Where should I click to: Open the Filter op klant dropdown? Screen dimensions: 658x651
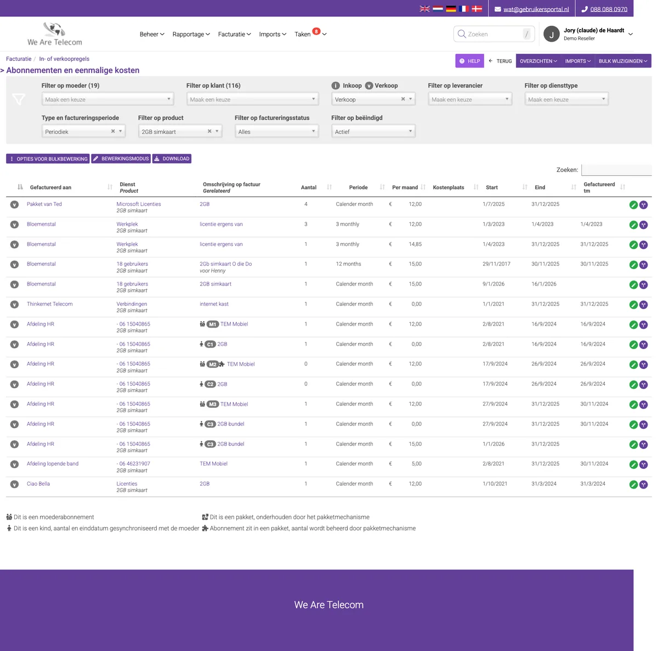click(x=253, y=99)
